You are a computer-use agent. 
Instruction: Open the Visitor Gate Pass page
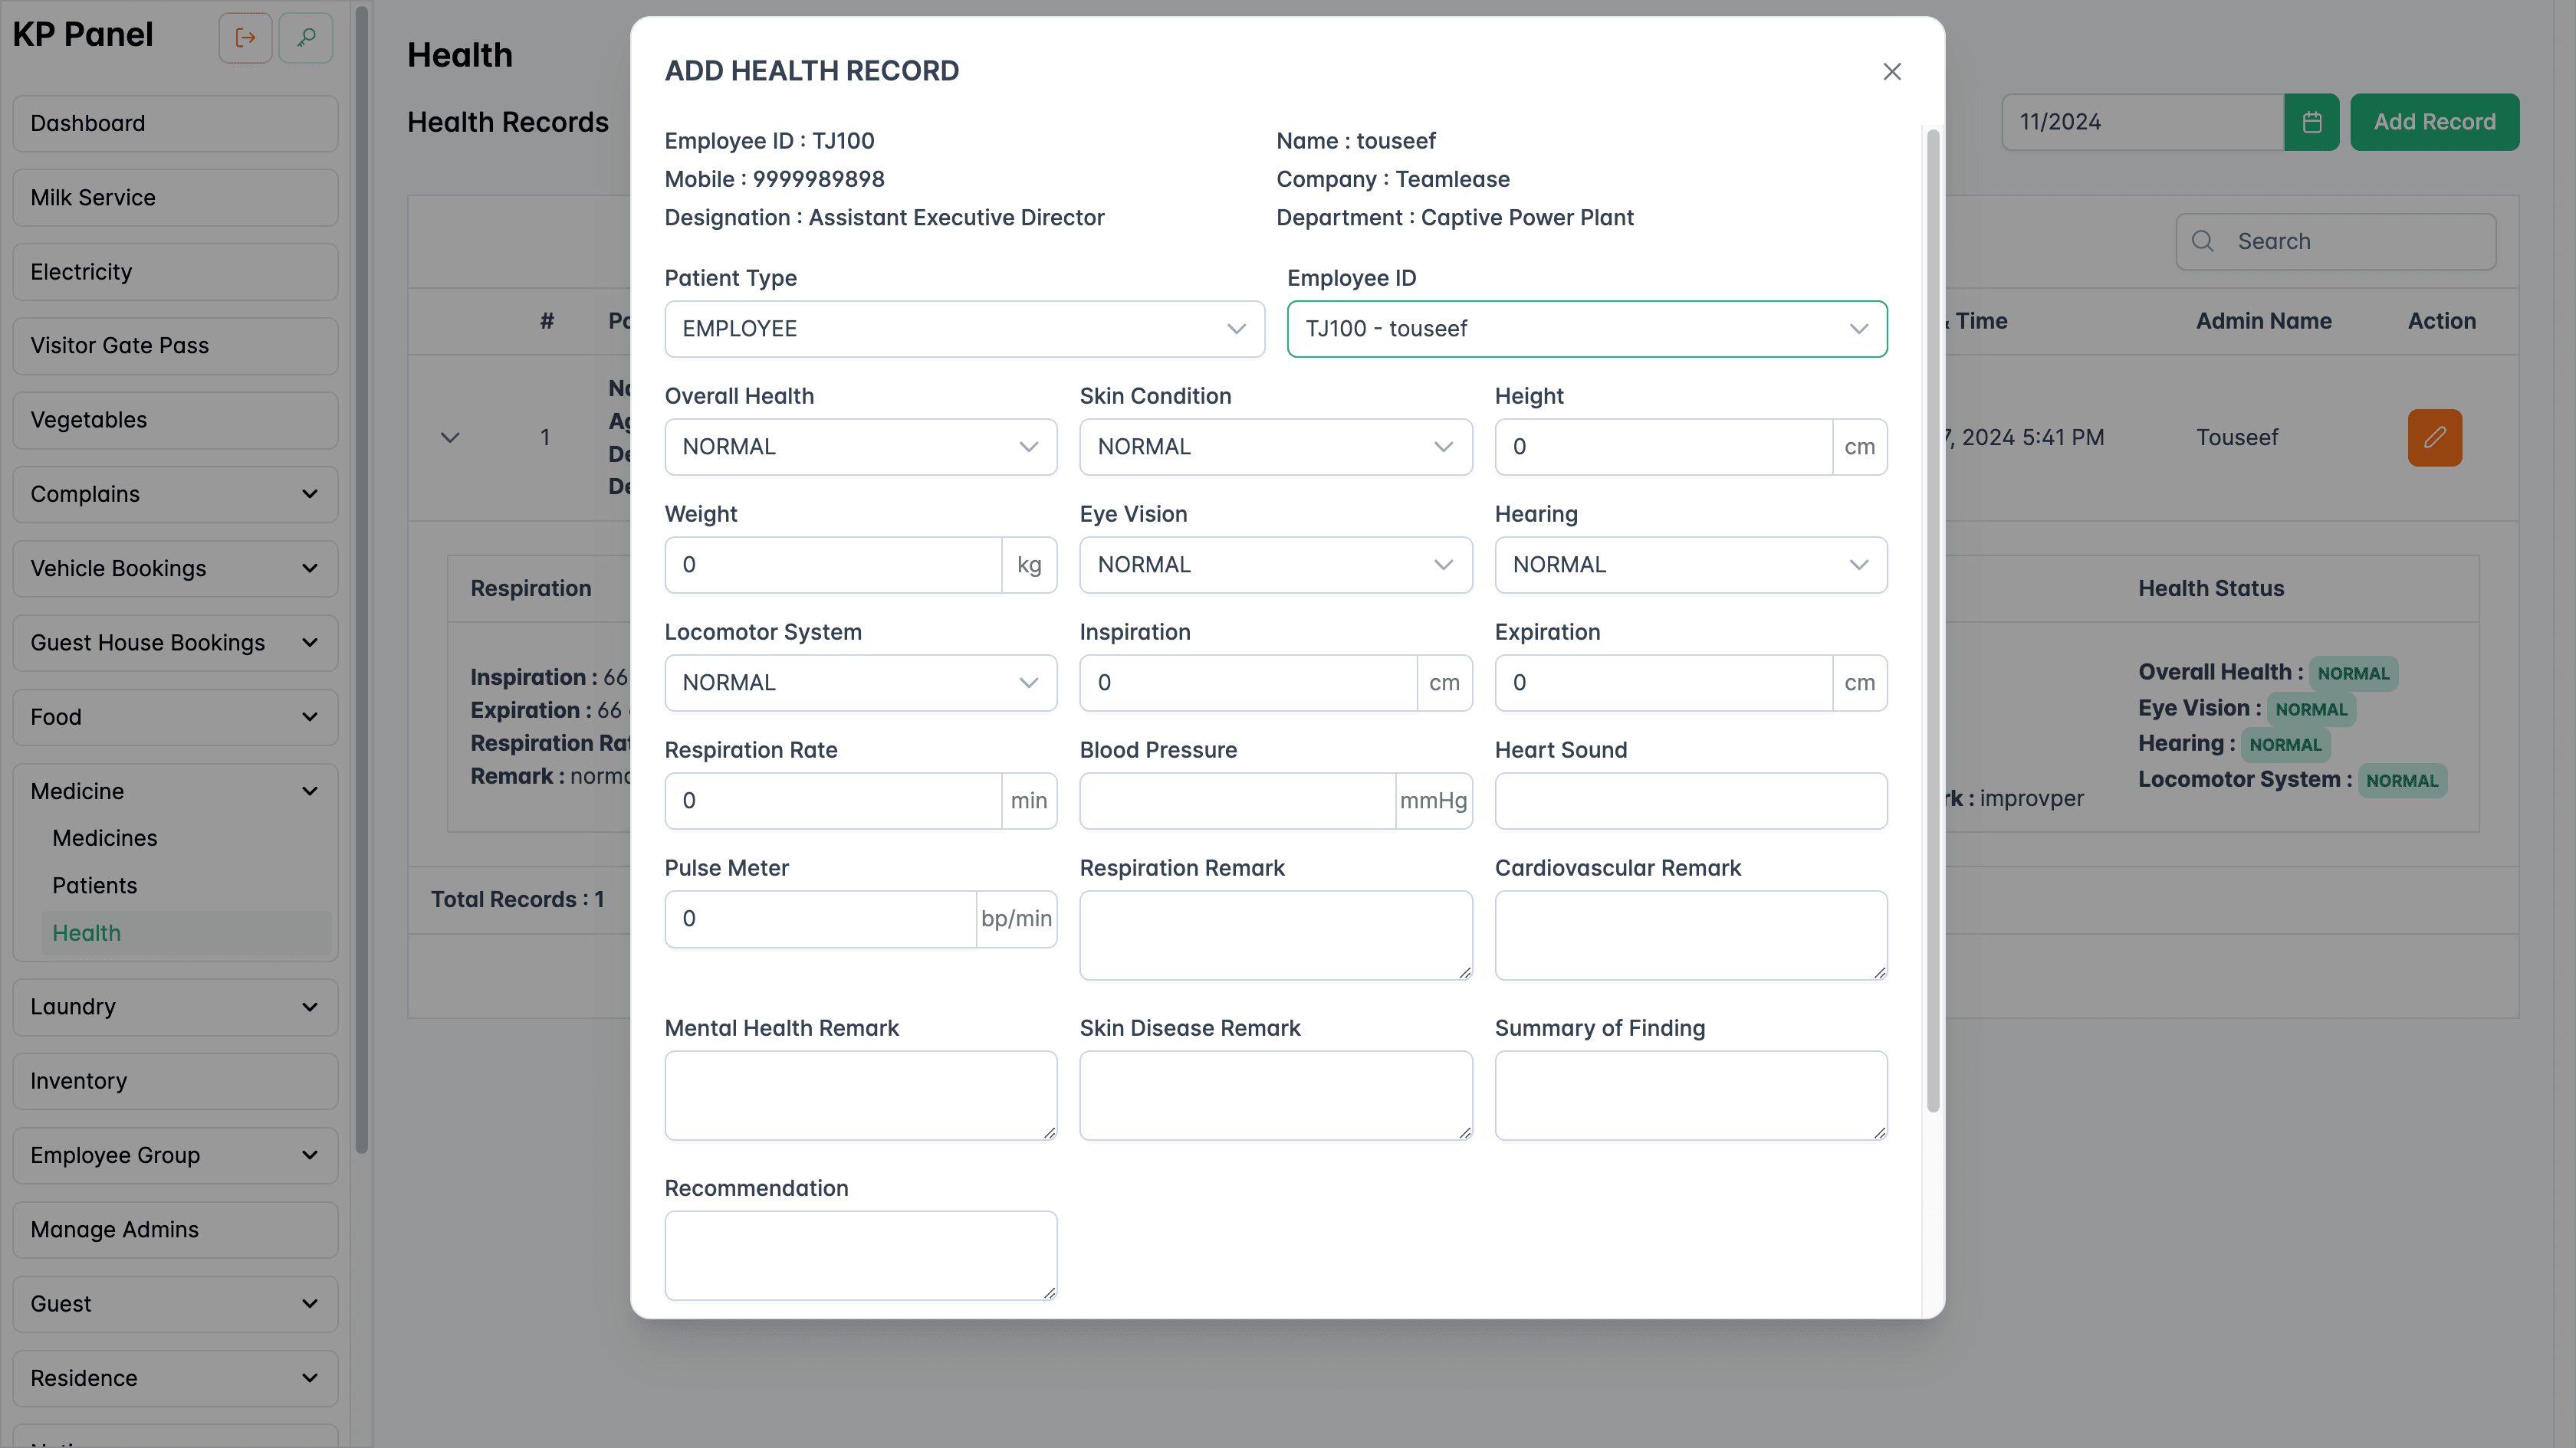174,346
